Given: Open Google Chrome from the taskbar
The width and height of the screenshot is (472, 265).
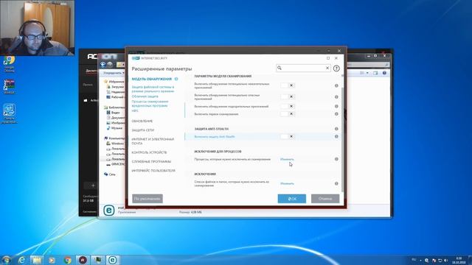Looking at the screenshot, I should tap(67, 260).
